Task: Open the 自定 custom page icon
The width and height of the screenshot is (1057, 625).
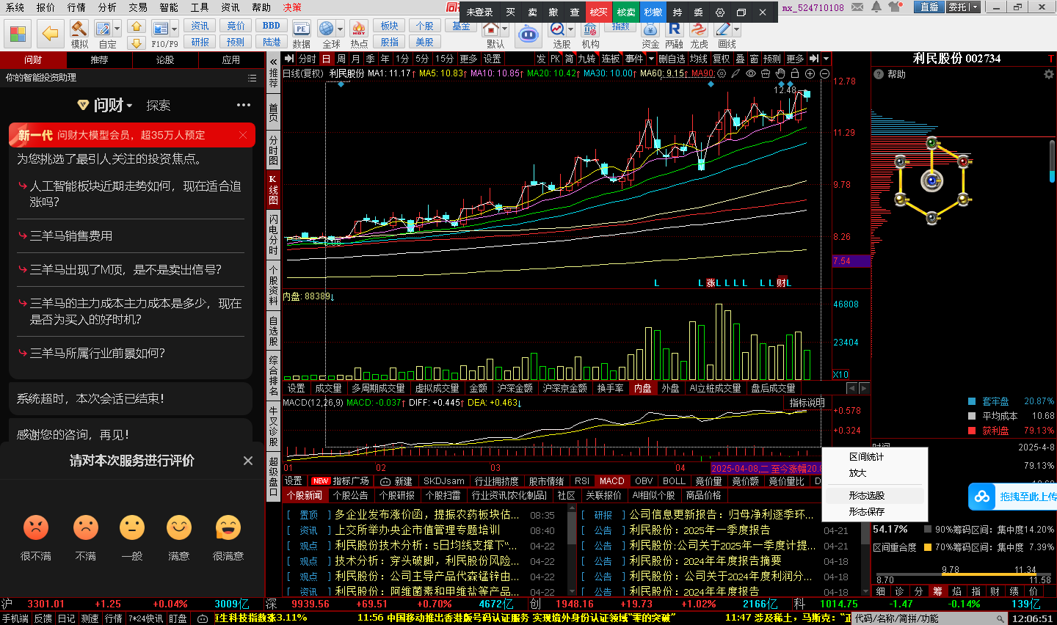Action: point(103,29)
